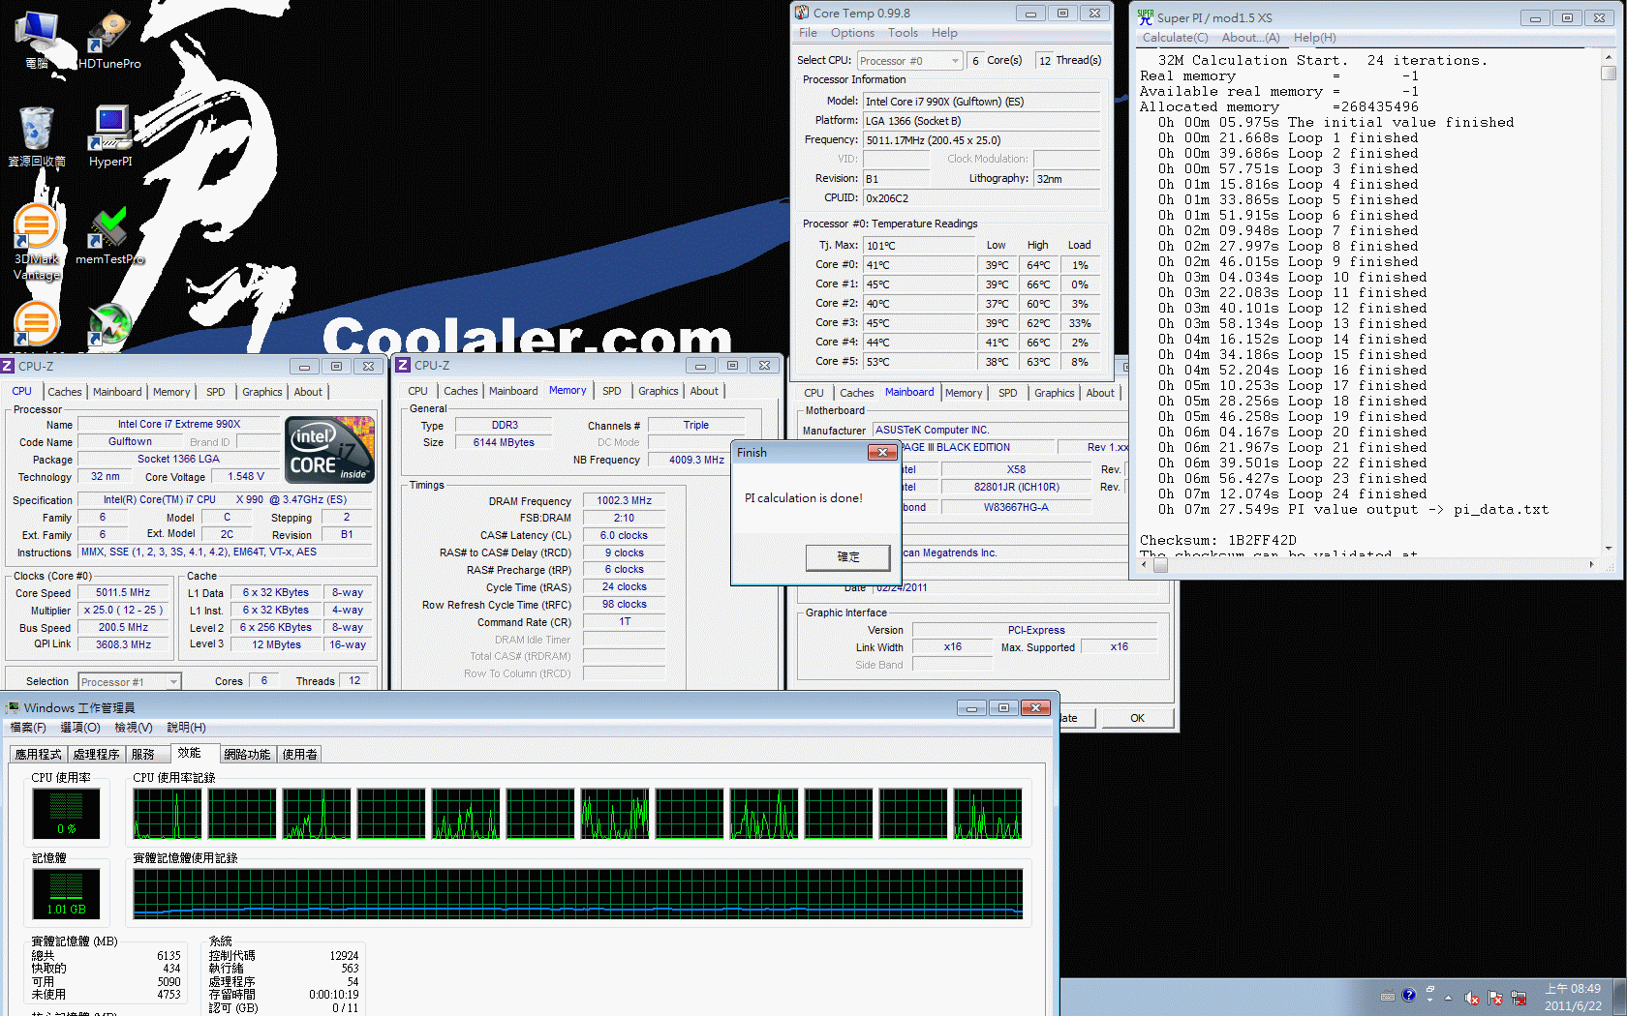Click the Intel Core i7 logo in CPU-Z
Viewport: 1627px width, 1016px height.
click(329, 449)
